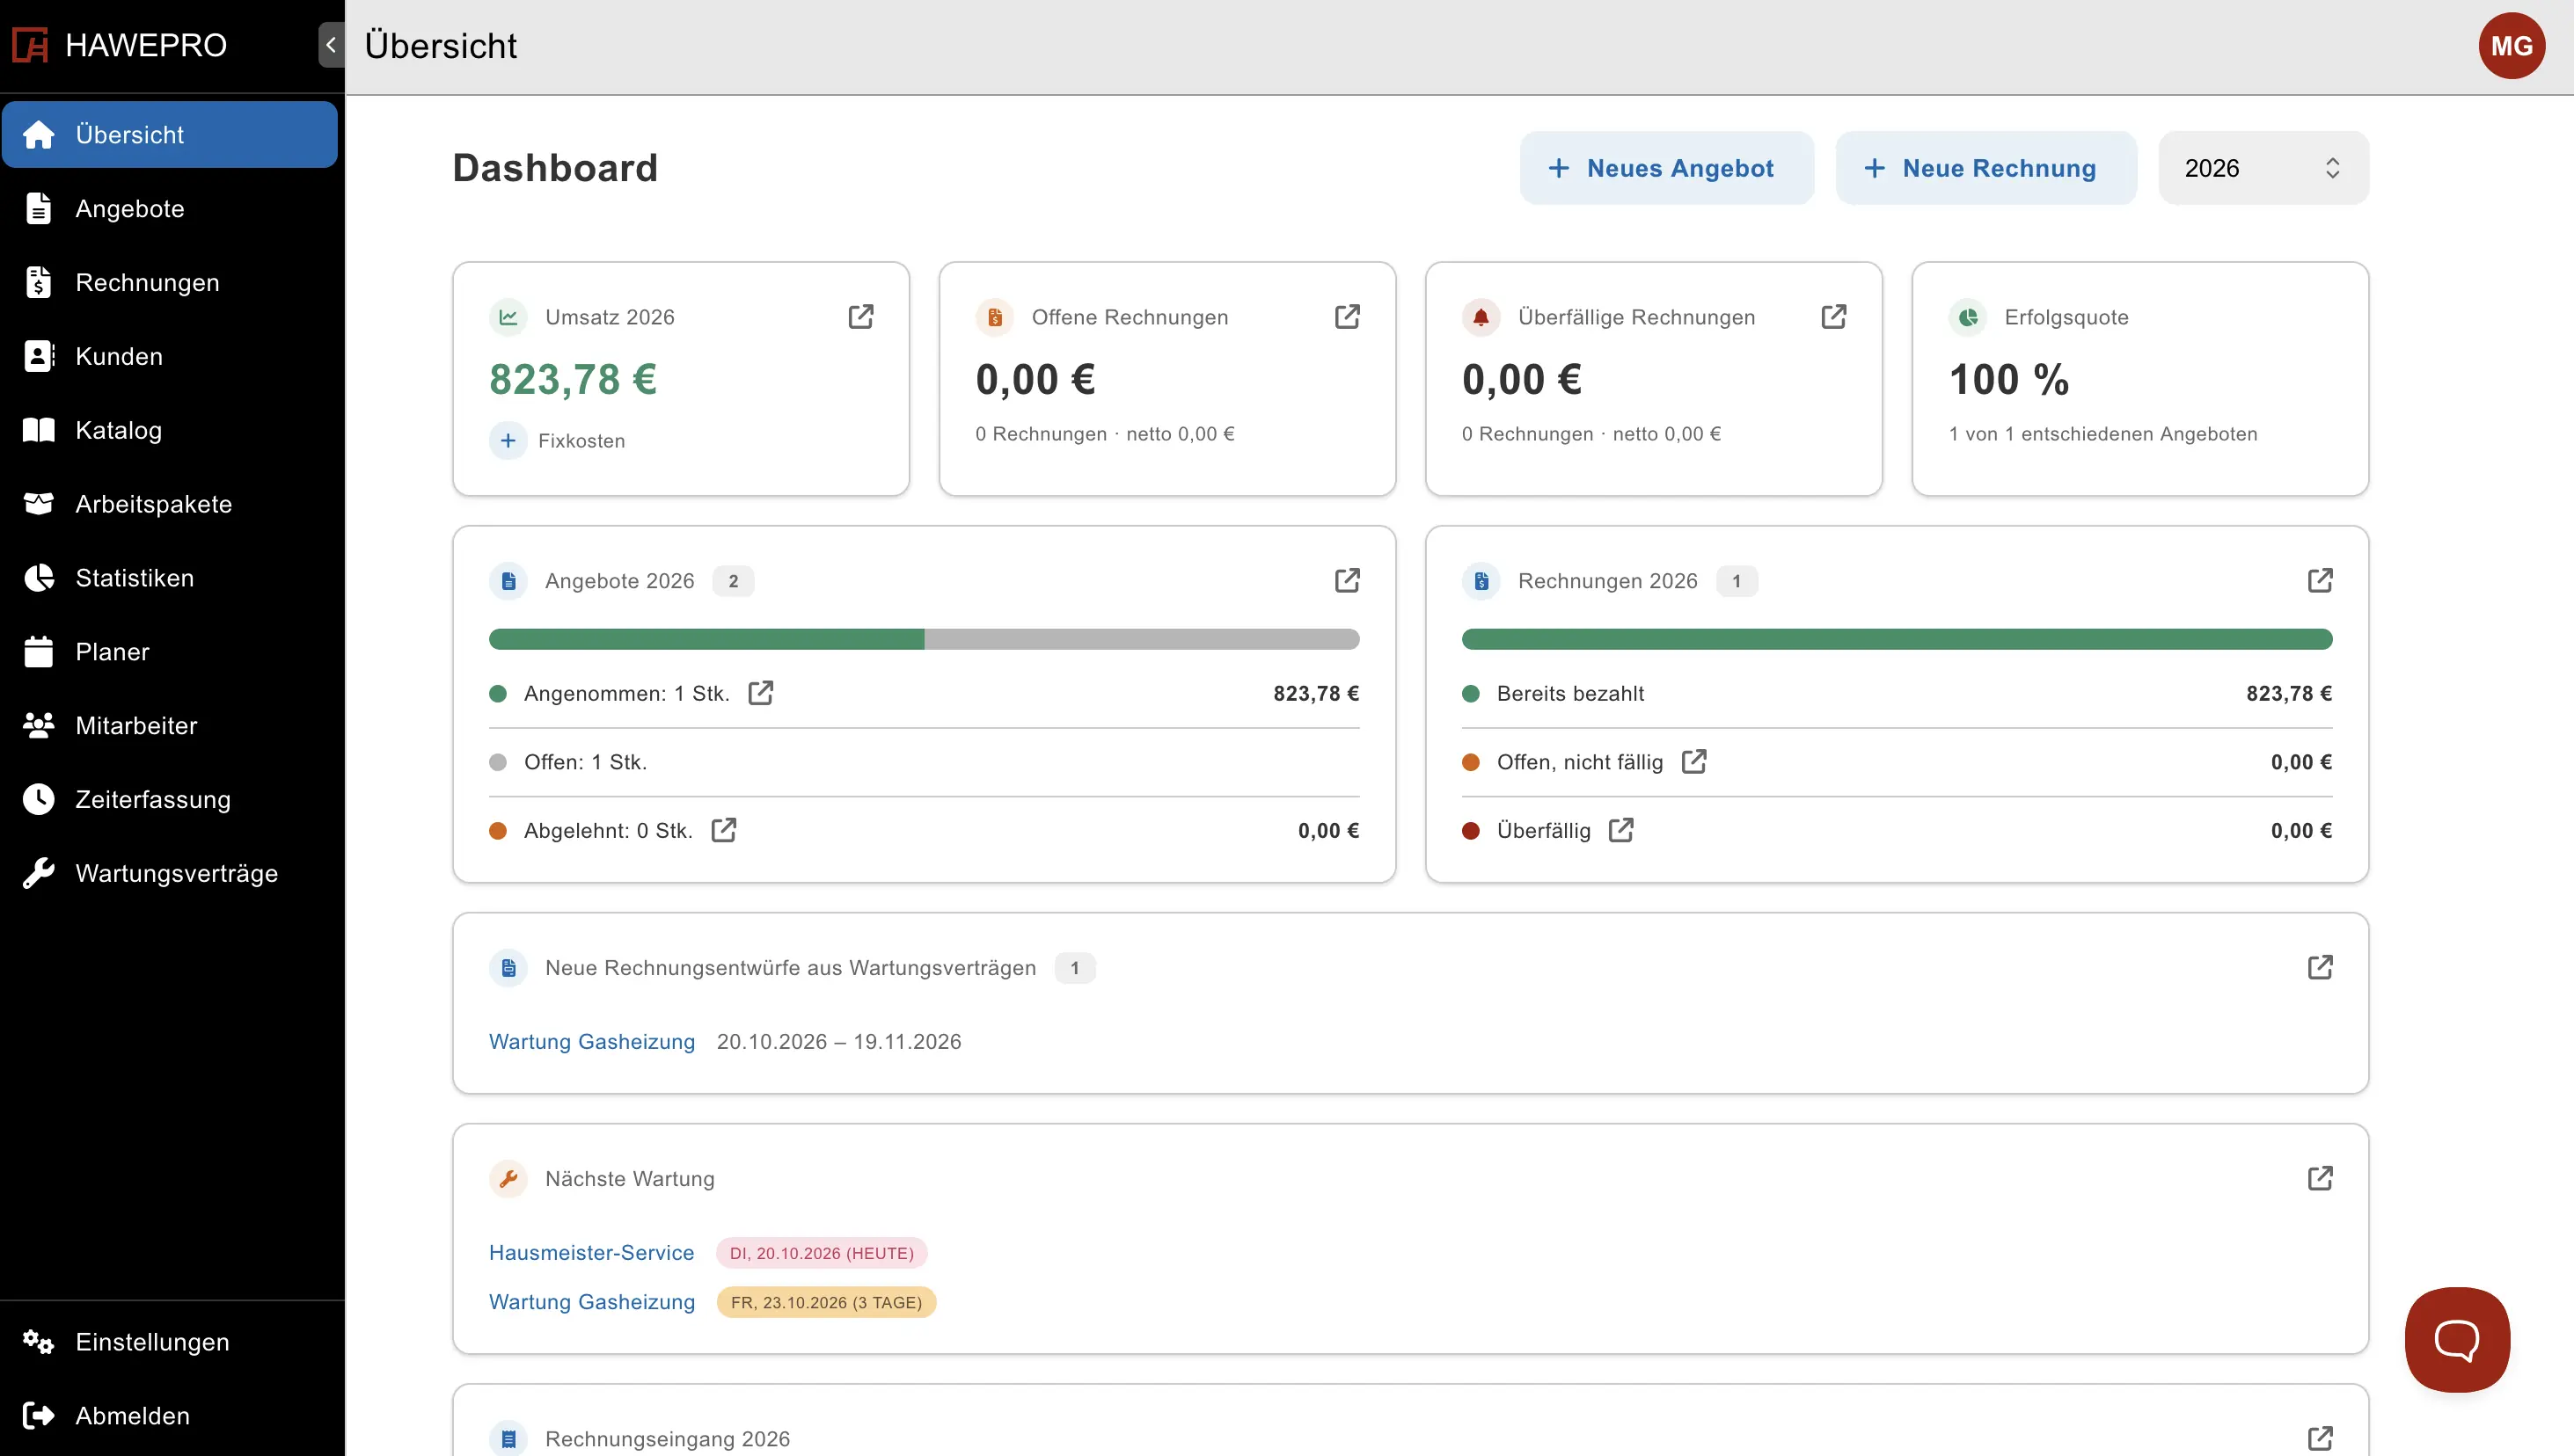This screenshot has height=1456, width=2574.
Task: Open Einstellungen in the sidebar
Action: [170, 1342]
